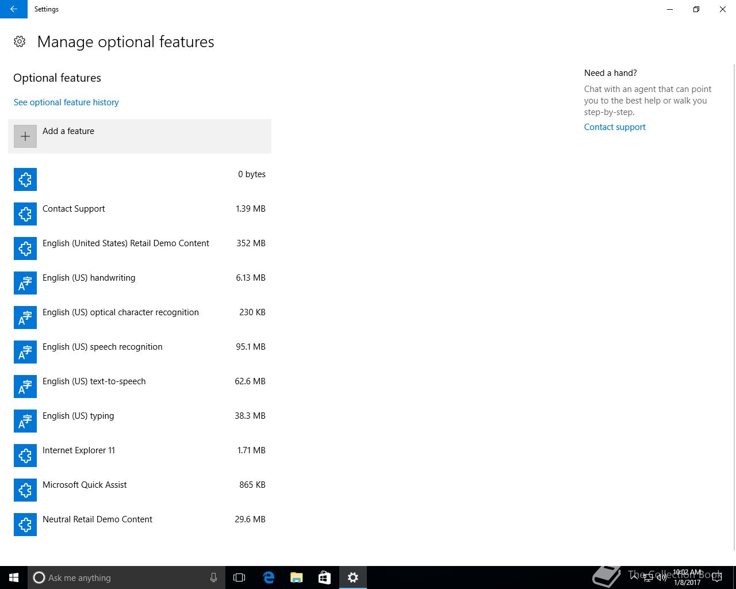Screen dimensions: 736x589
Task: Select English (US) optical character recognition
Action: click(121, 312)
